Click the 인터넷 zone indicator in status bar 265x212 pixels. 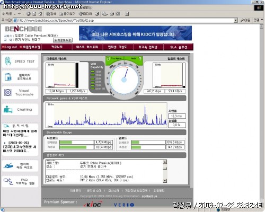(x=224, y=210)
